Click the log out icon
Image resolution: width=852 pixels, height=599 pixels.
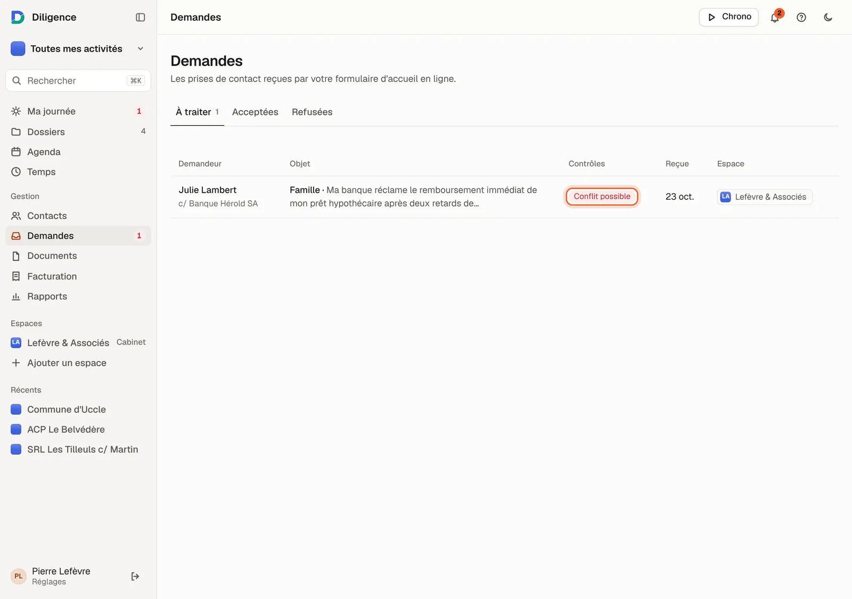tap(135, 576)
